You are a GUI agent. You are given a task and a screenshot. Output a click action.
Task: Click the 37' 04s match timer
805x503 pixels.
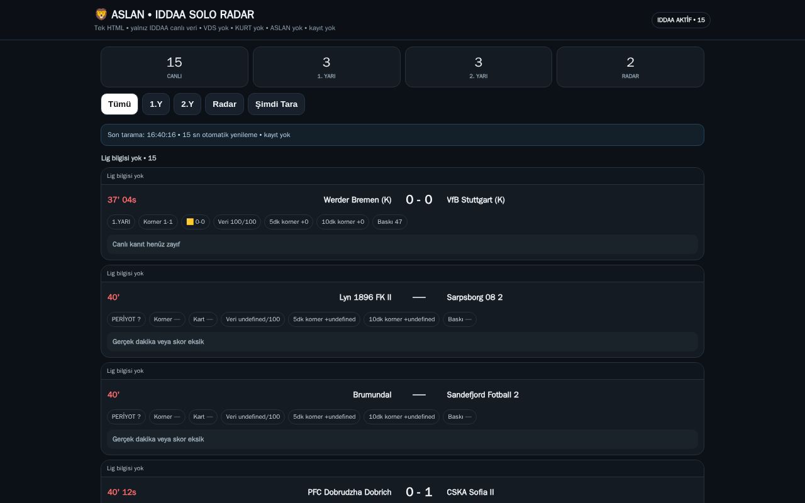click(x=122, y=200)
